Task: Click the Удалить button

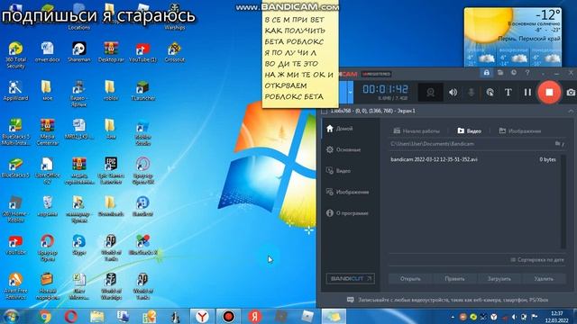Action: 544,279
